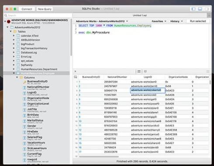Click the SalariedFlag column icon
The height and width of the screenshot is (166, 214).
pyautogui.click(x=24, y=138)
